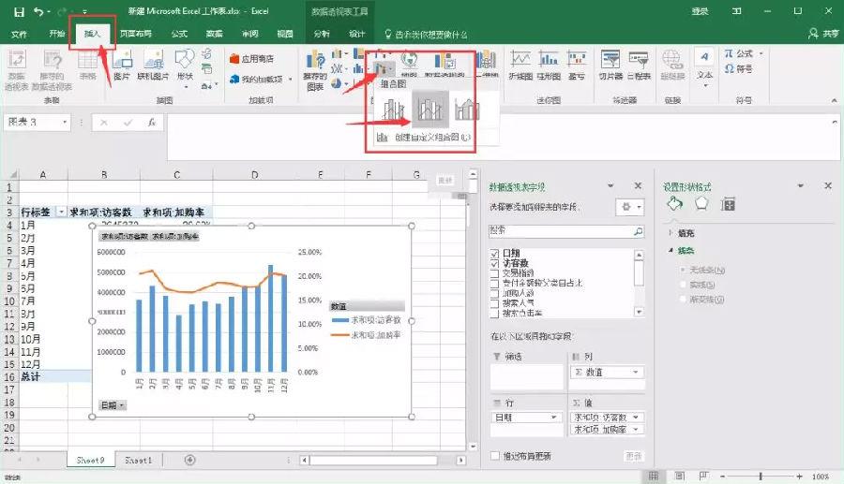Open Fill & Line tab in format pane
844x484 pixels.
[x=674, y=204]
